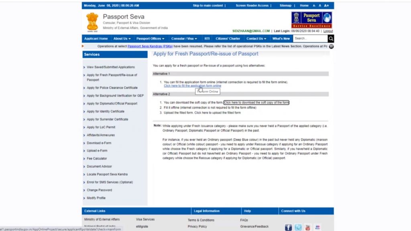Open the What's New menu item
Screen dimensions: 411x231
tap(281, 38)
